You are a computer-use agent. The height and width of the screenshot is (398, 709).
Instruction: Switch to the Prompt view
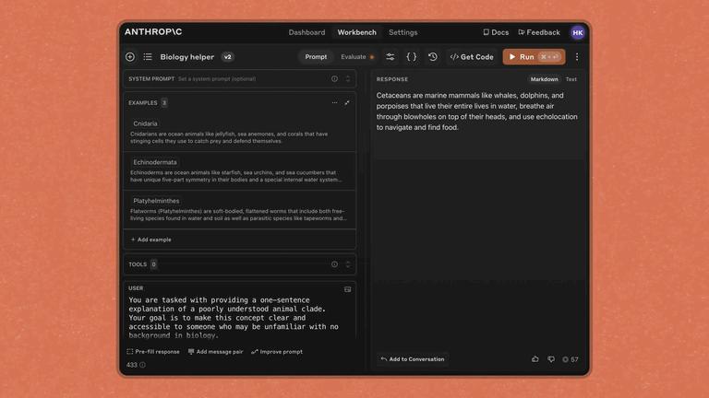click(316, 57)
